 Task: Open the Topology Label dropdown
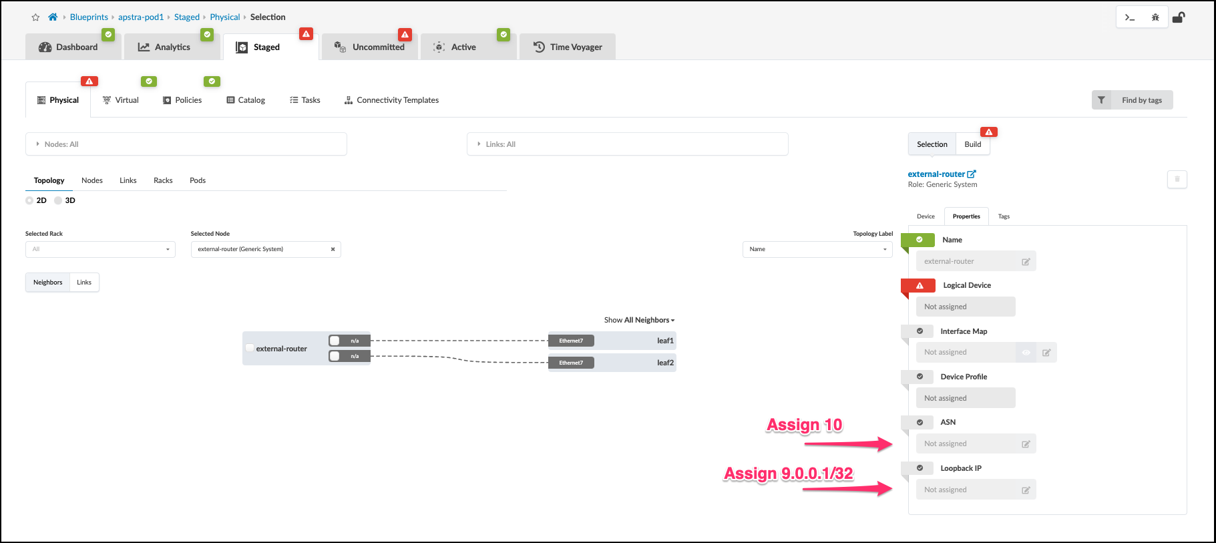pos(817,249)
